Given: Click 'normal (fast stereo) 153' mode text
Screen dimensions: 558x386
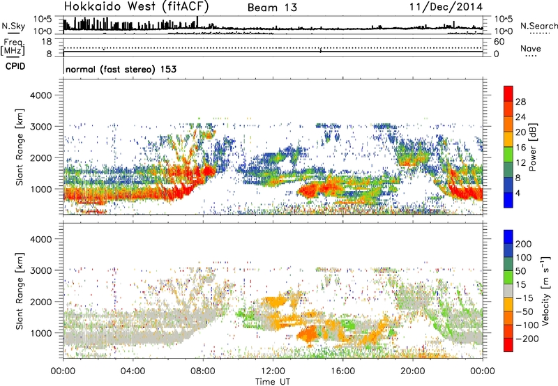Looking at the screenshot, I should coord(121,69).
